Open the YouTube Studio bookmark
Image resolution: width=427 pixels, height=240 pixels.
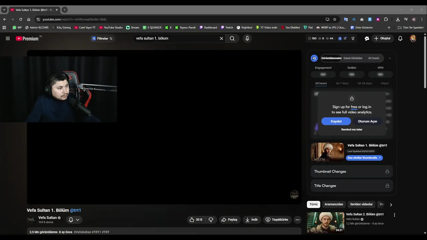(111, 28)
